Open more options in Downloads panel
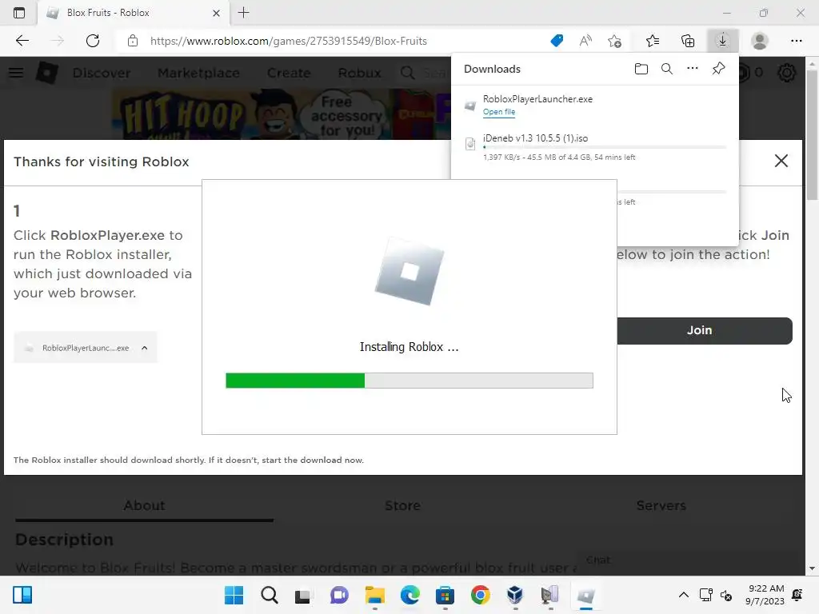 (693, 69)
